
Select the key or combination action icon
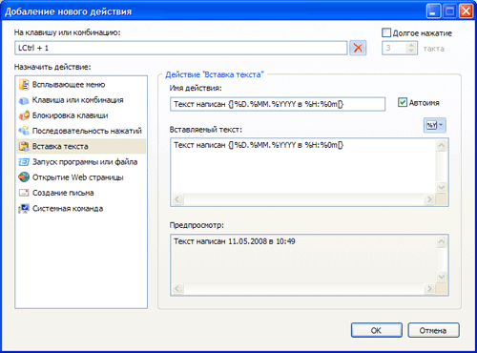24,100
